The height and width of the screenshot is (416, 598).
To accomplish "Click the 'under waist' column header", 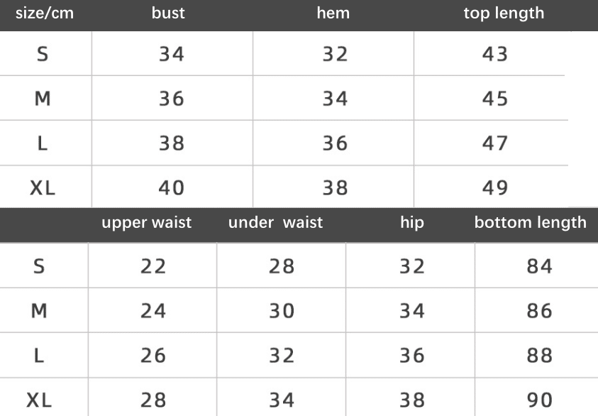I will (275, 222).
